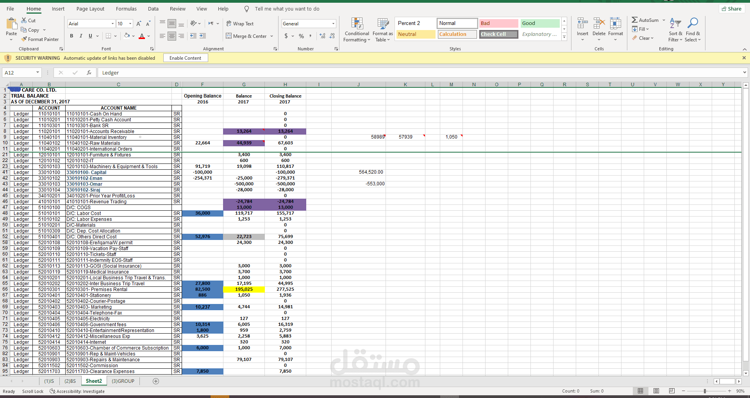Open Conditional Formatting menu

point(357,30)
